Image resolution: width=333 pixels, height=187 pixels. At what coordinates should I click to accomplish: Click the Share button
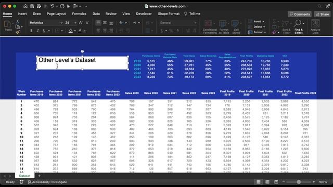coord(322,14)
